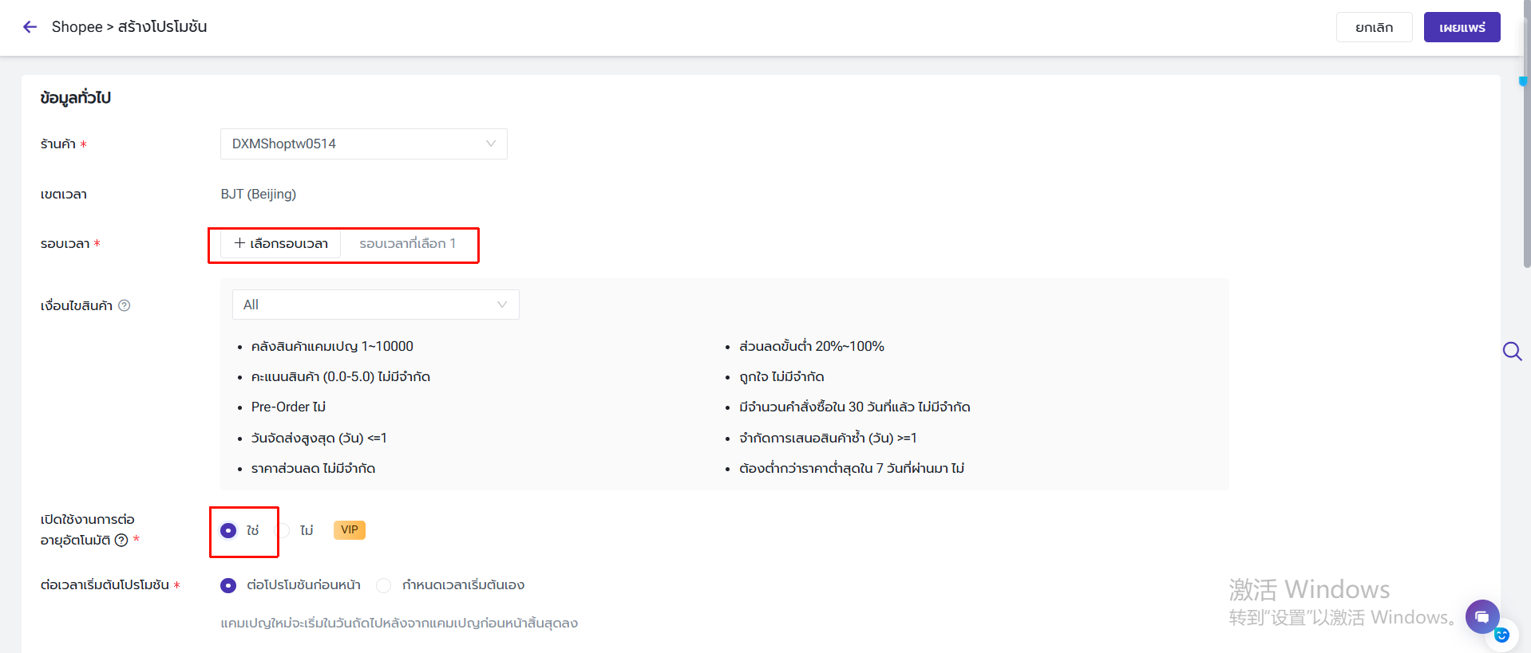Click the small blue smiley icon
The image size is (1531, 653).
(x=1501, y=635)
